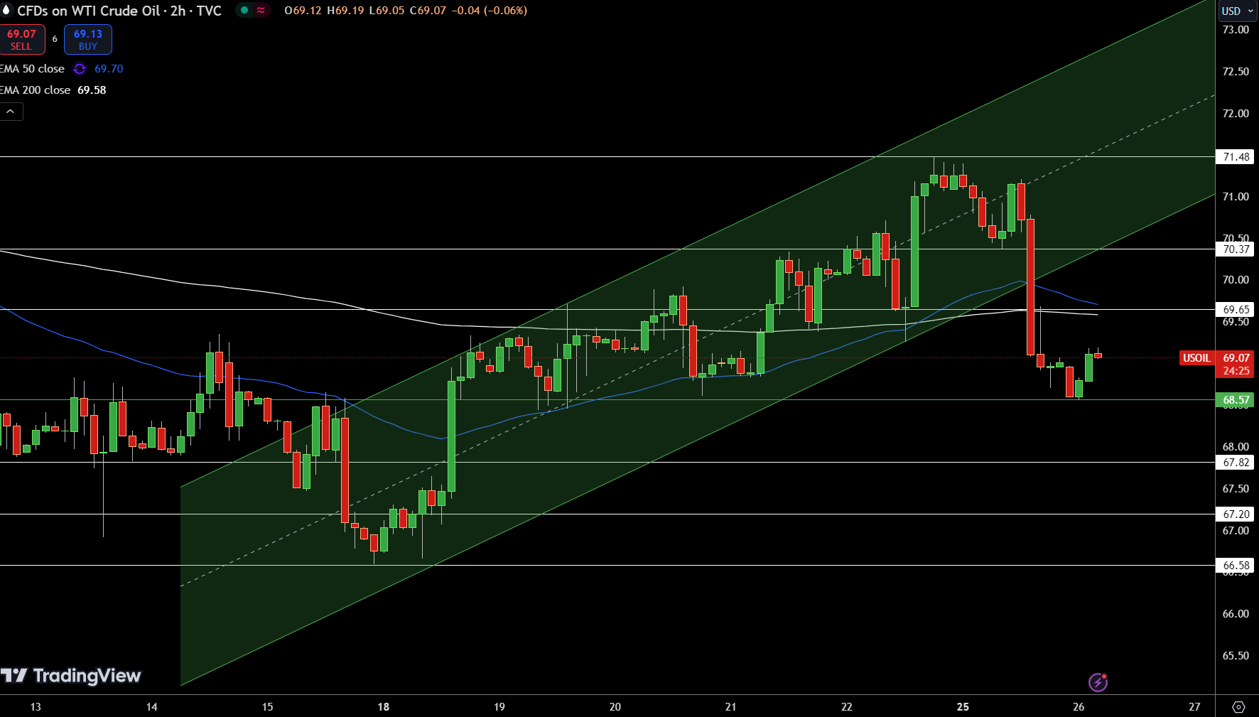Viewport: 1259px width, 717px height.
Task: Click the EMA 50 refresh icon
Action: click(x=80, y=69)
